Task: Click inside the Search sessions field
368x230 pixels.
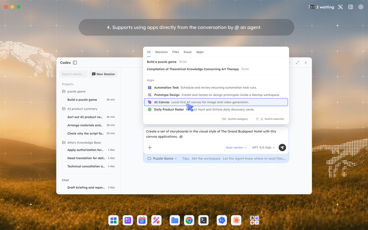Action: [x=73, y=74]
